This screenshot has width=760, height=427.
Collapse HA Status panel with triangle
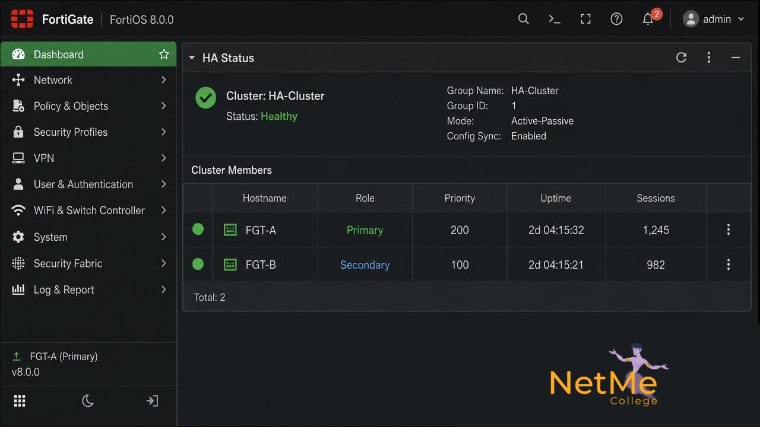(x=192, y=58)
